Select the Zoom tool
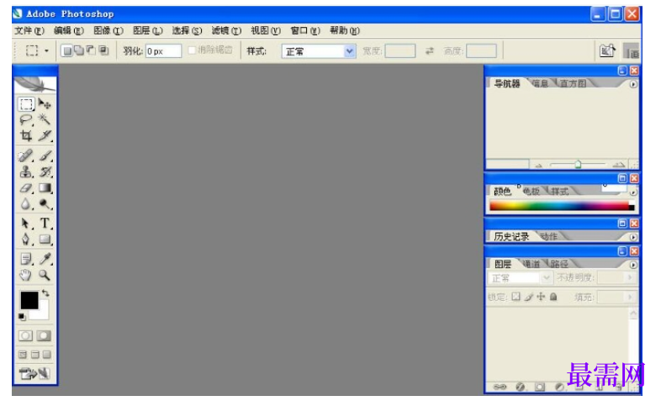The width and height of the screenshot is (661, 401). point(45,275)
